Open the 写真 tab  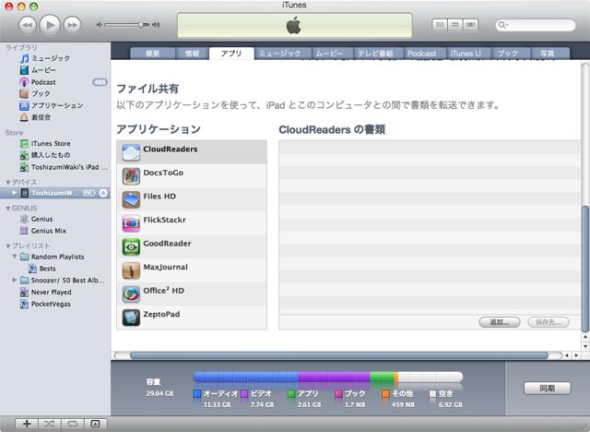(547, 54)
